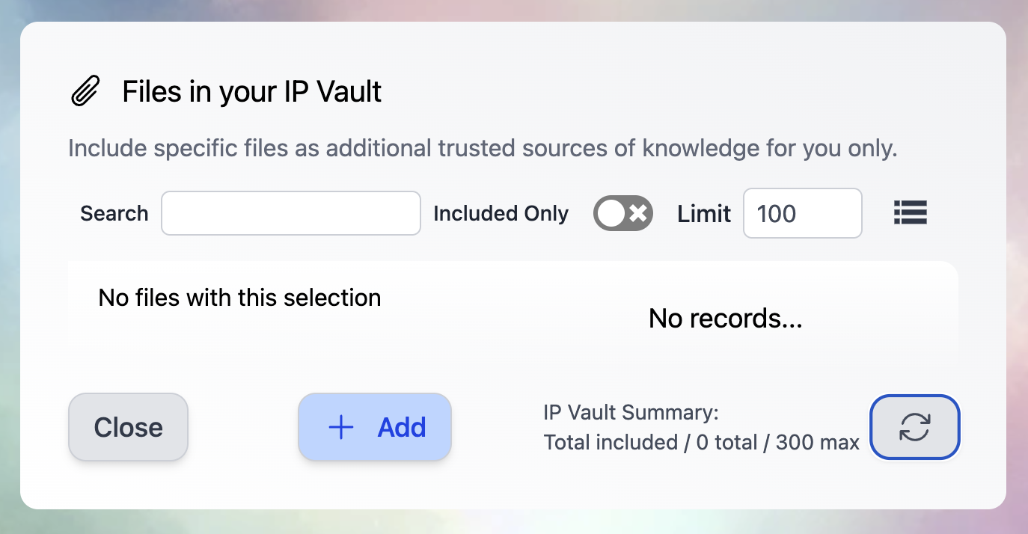Viewport: 1028px width, 534px height.
Task: Add a new file to the IP Vault
Action: (x=374, y=427)
